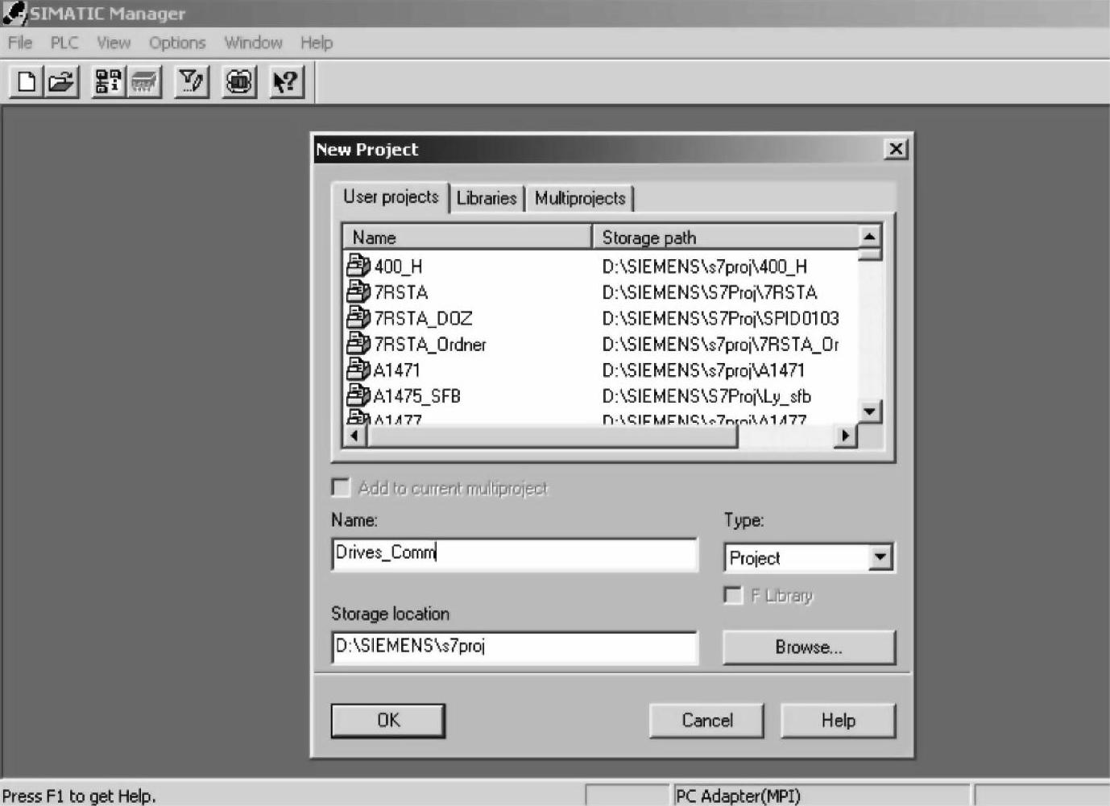Click storage path D:\SIEMENS\S7Proj\Ly_sfb
The height and width of the screenshot is (806, 1110).
click(706, 396)
